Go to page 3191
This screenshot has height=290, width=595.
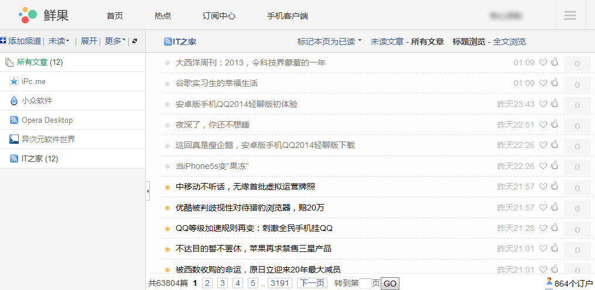(280, 283)
